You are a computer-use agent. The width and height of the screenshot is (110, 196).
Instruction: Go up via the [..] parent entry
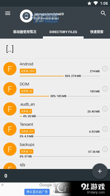(x=10, y=49)
